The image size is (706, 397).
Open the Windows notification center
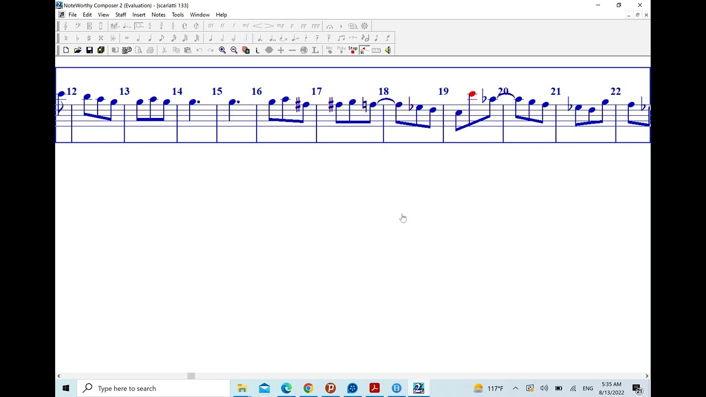tap(637, 389)
